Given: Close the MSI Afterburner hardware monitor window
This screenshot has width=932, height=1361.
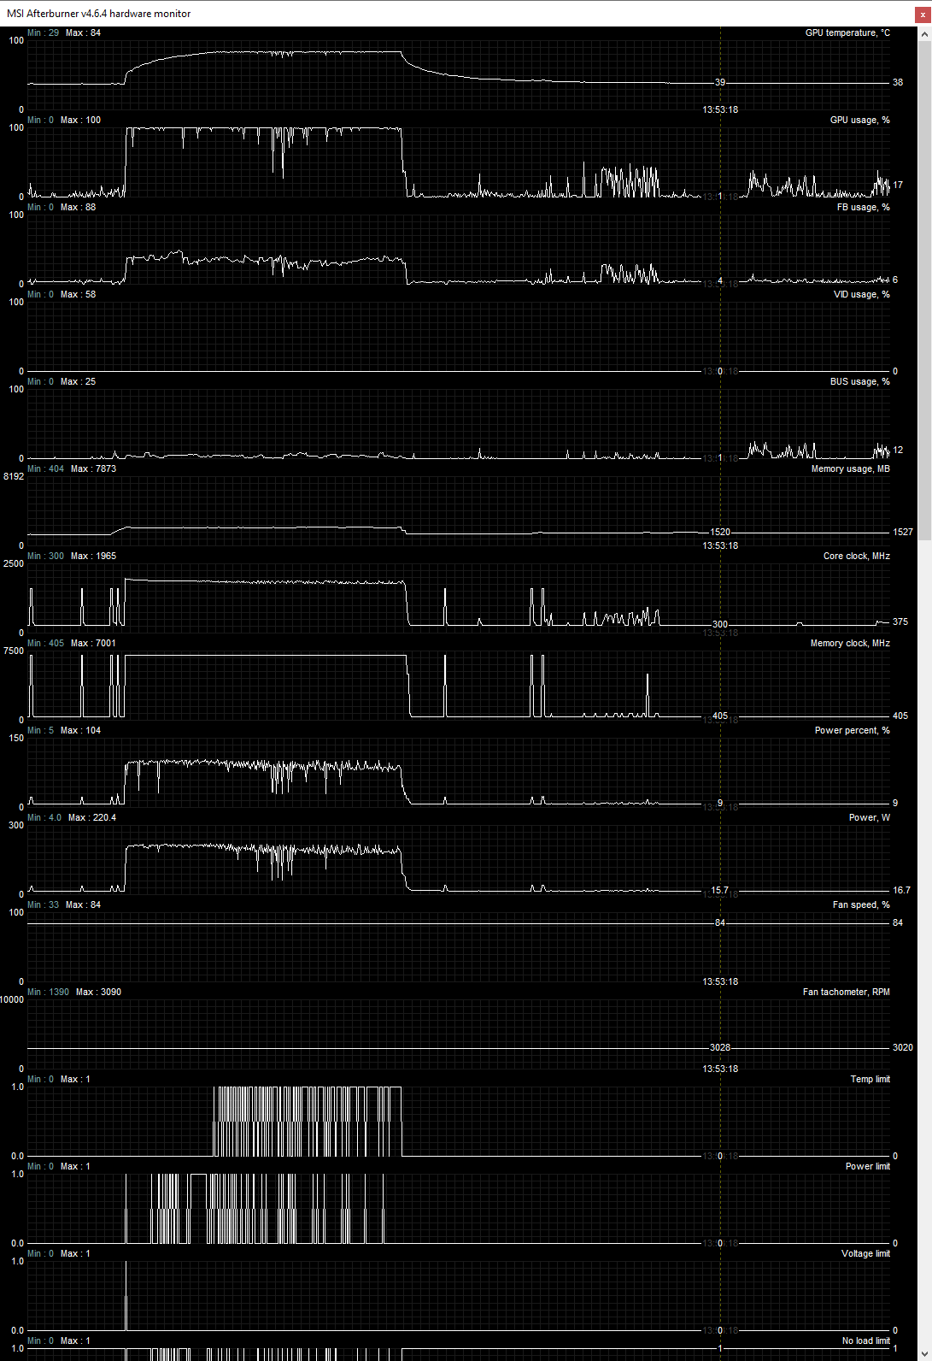Looking at the screenshot, I should click(x=923, y=15).
